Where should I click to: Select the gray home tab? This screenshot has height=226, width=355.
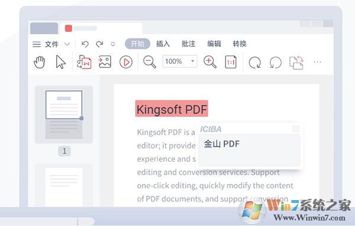pos(44,28)
